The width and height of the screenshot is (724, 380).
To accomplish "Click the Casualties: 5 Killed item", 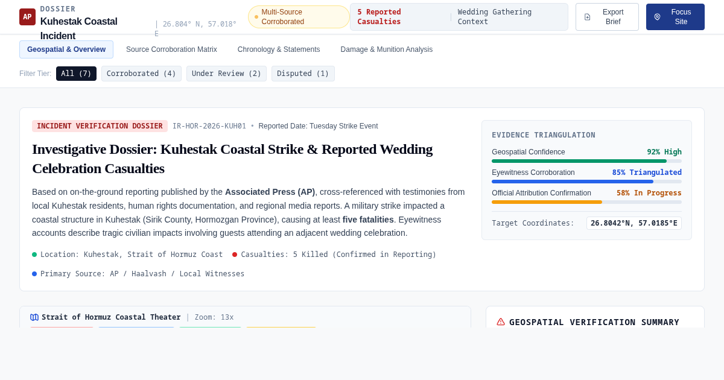I will pos(334,255).
